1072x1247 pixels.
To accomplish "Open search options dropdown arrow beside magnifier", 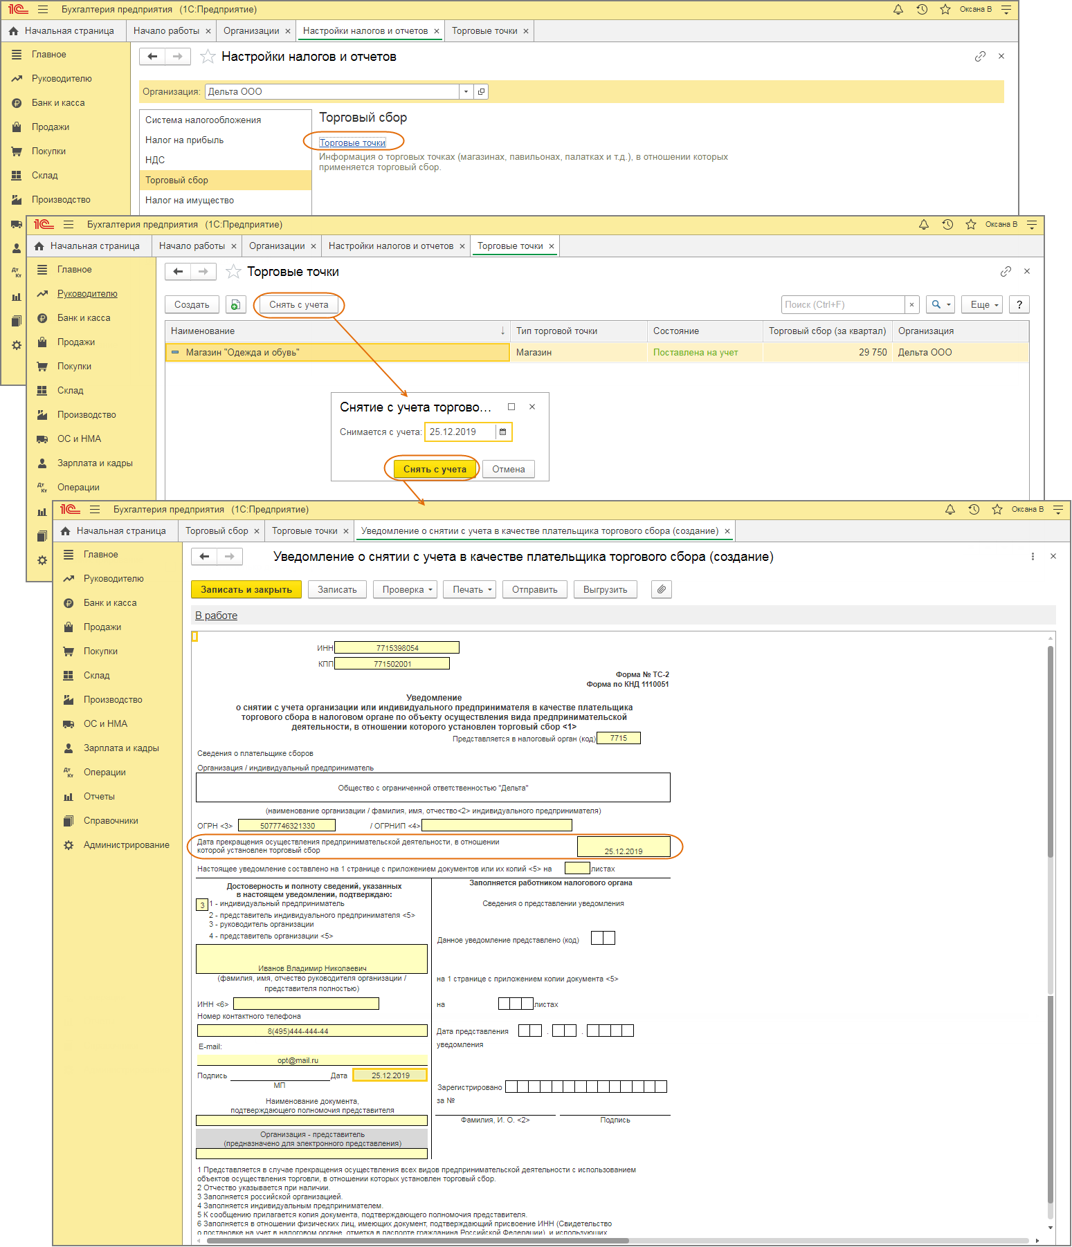I will pyautogui.click(x=949, y=304).
